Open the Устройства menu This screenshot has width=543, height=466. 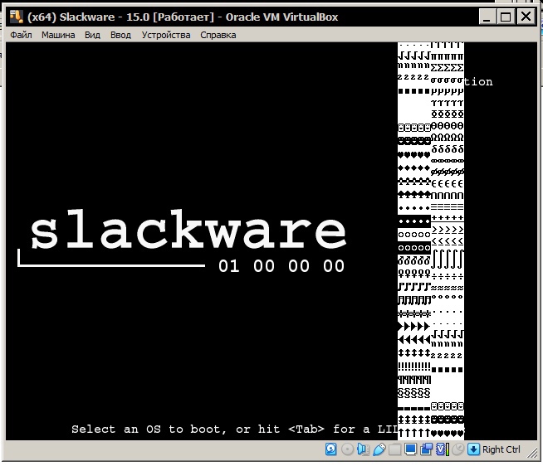pyautogui.click(x=166, y=35)
